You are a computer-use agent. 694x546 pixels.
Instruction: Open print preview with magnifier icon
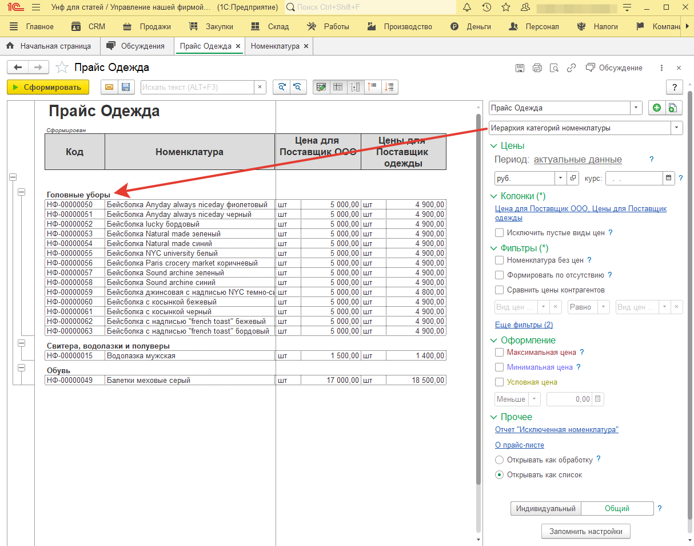tap(554, 68)
